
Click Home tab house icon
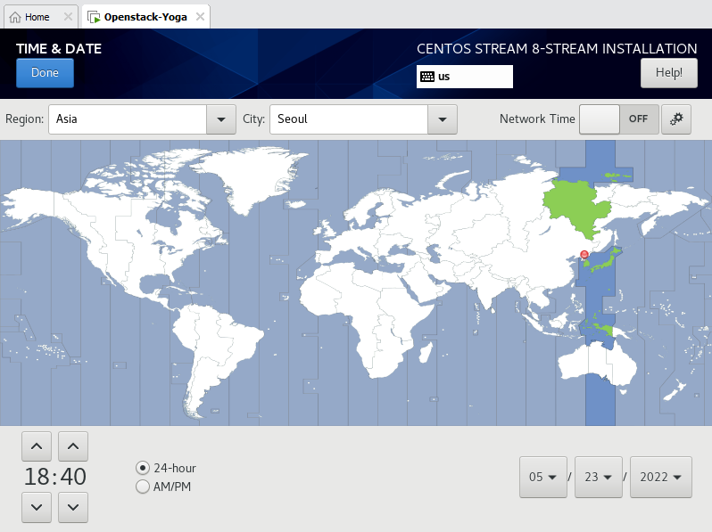pos(15,17)
